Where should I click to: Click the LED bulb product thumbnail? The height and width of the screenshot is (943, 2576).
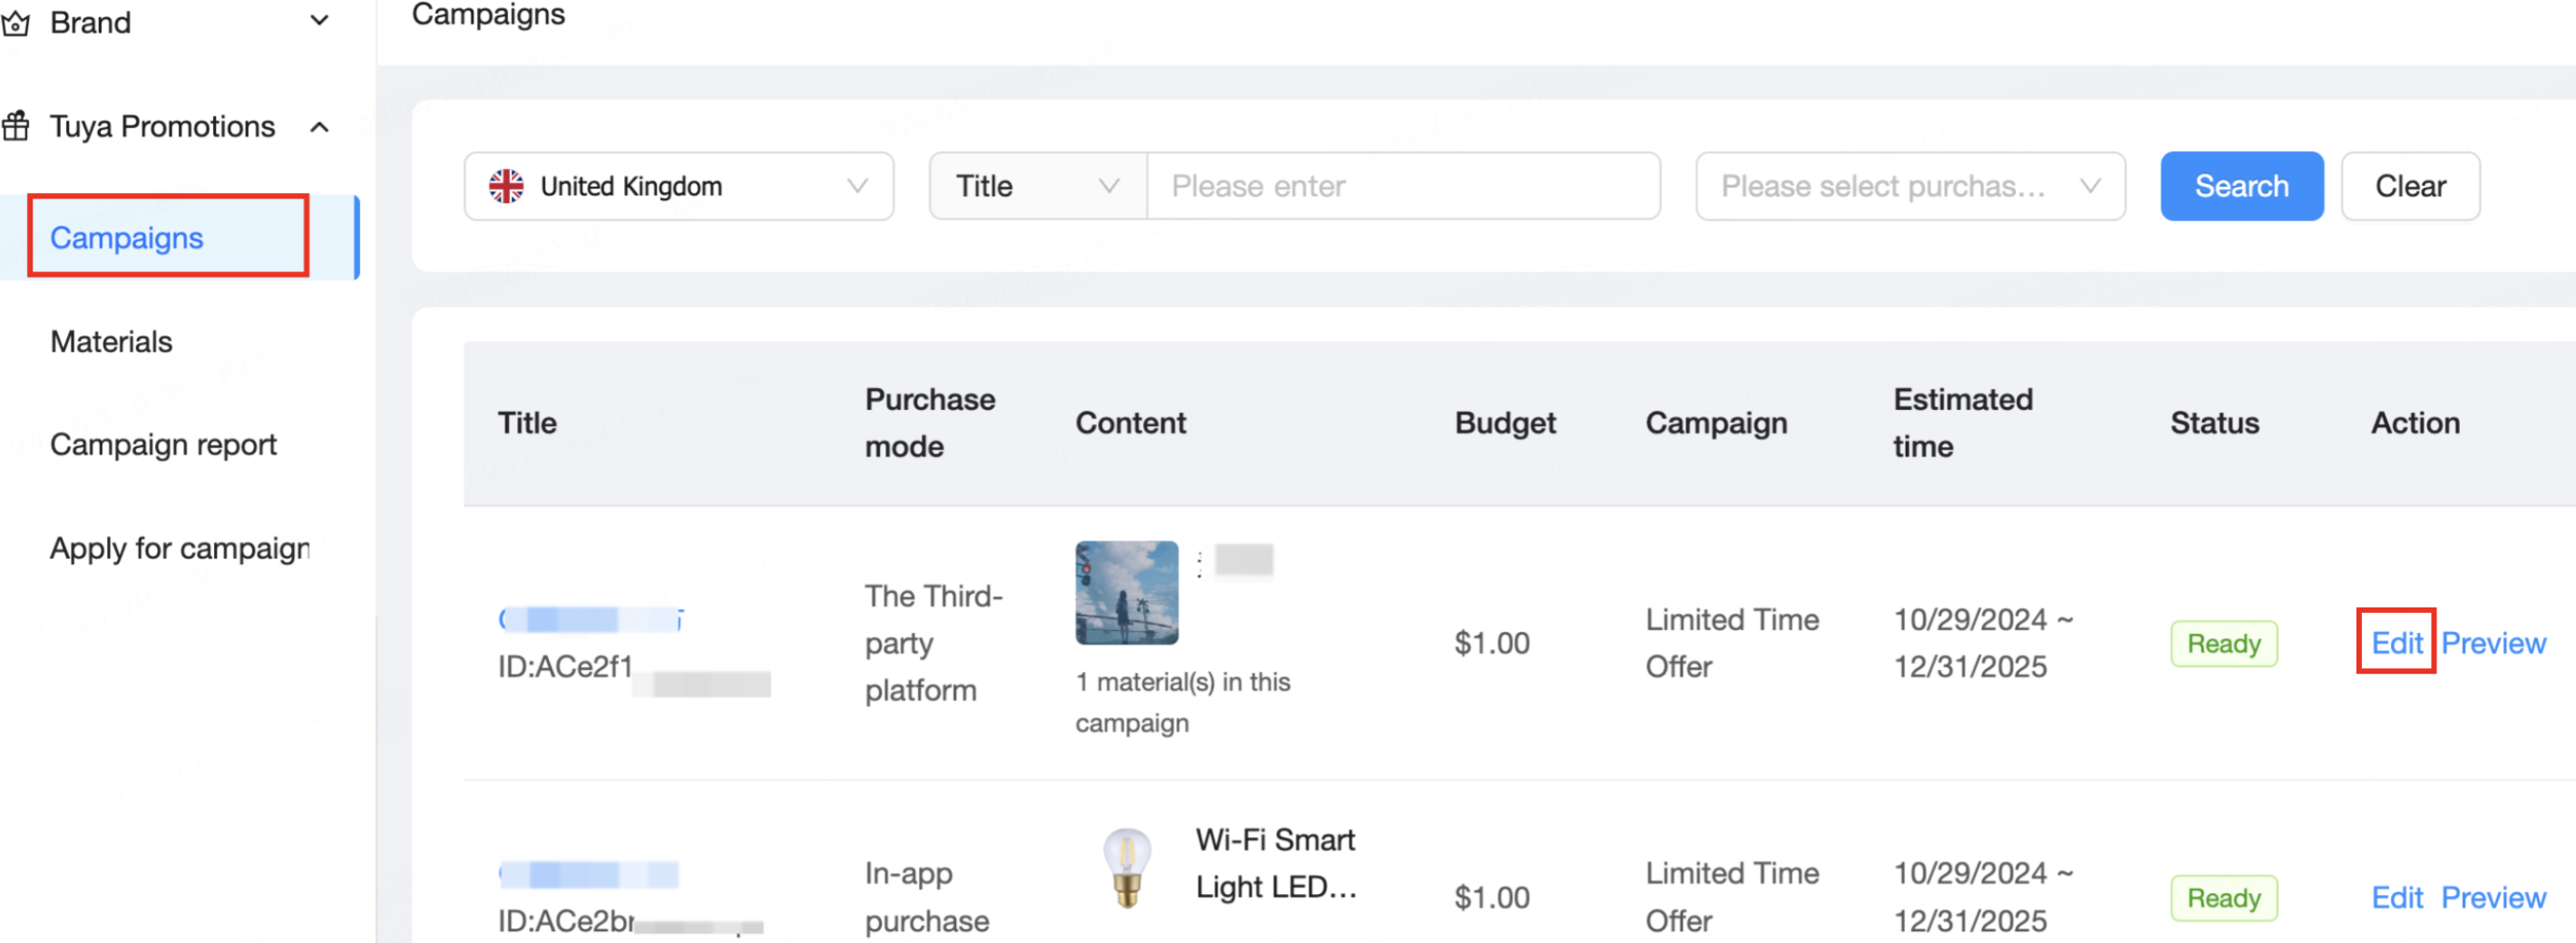pyautogui.click(x=1127, y=866)
